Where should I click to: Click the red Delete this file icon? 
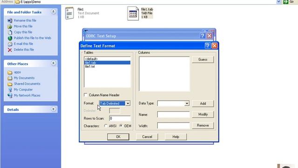click(10, 50)
